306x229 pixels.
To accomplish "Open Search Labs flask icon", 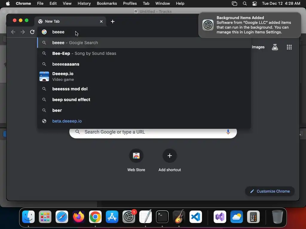I will point(275,47).
